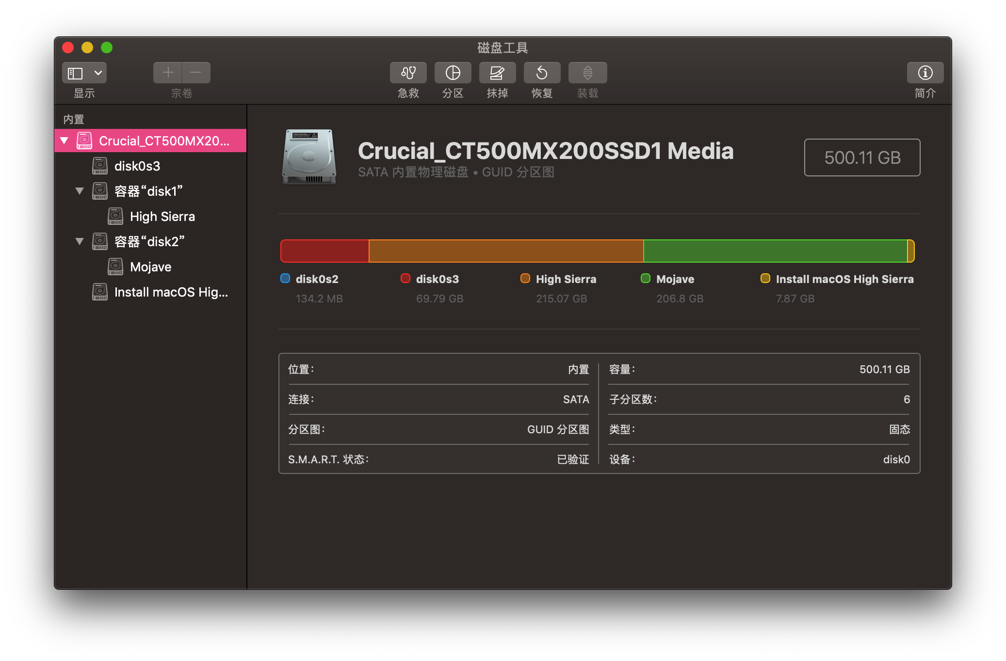Image resolution: width=1006 pixels, height=661 pixels.
Task: Click the Restore (恢复) arrow icon
Action: pyautogui.click(x=542, y=73)
